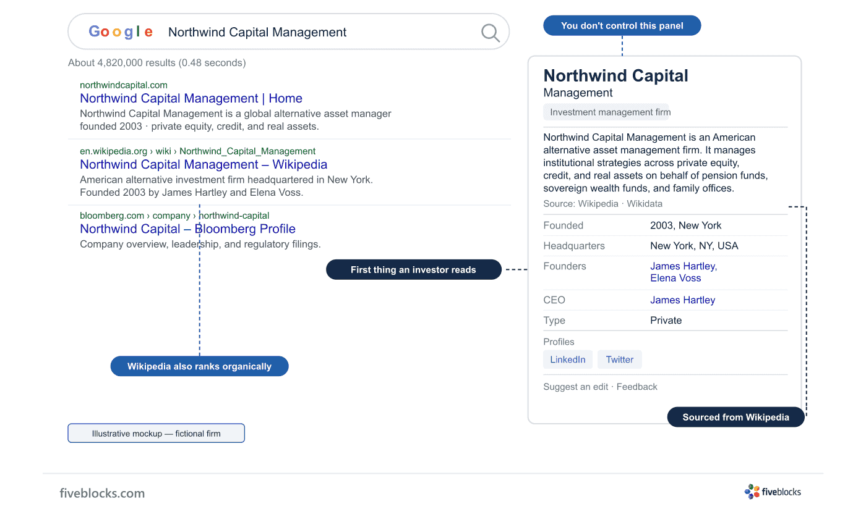
Task: Click the 'About 4,820,000 results' count
Action: tap(157, 62)
